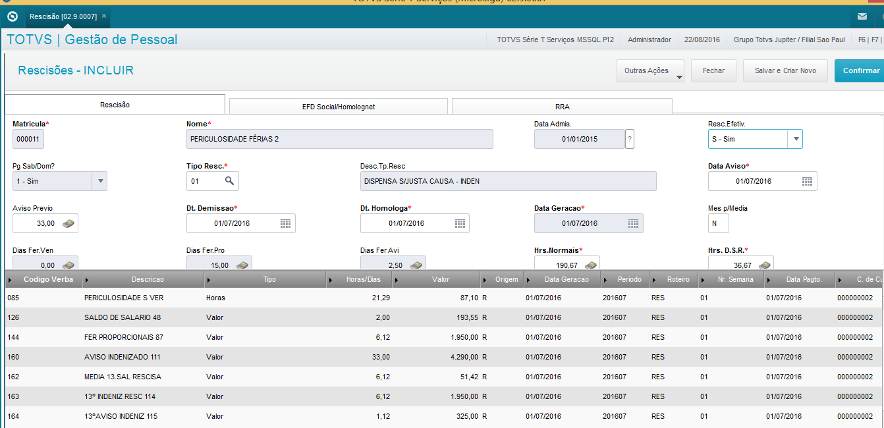Image resolution: width=884 pixels, height=428 pixels.
Task: Focus the Desc.Tp.Resc field
Action: click(509, 181)
